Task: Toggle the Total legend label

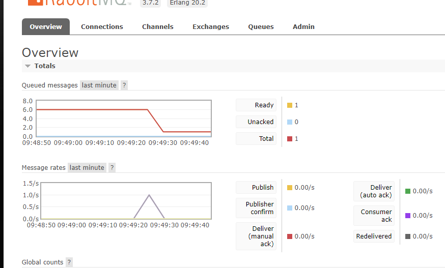Action: pyautogui.click(x=256, y=139)
